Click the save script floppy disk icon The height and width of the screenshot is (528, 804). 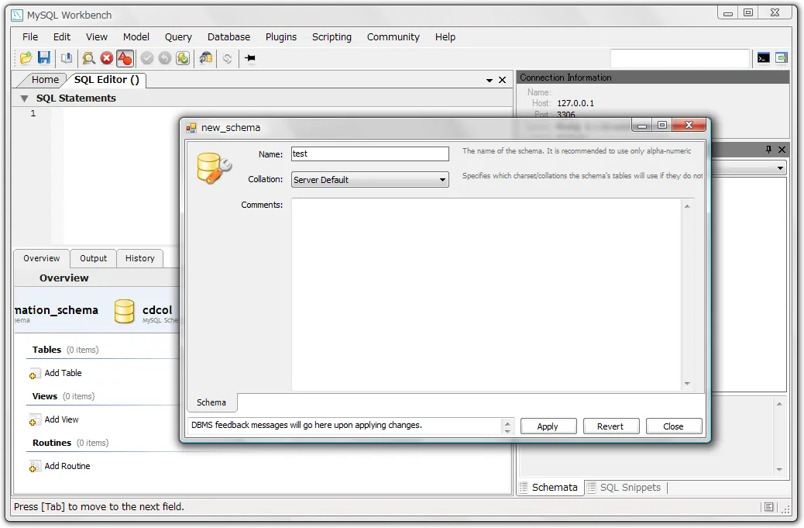tap(44, 58)
